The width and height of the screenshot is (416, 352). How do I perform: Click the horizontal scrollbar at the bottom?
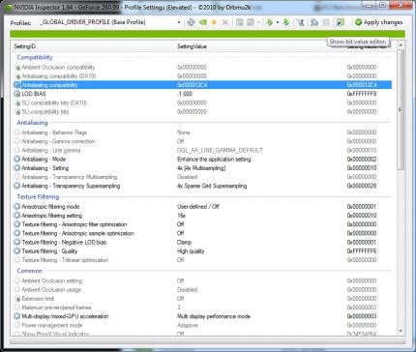pos(207,341)
